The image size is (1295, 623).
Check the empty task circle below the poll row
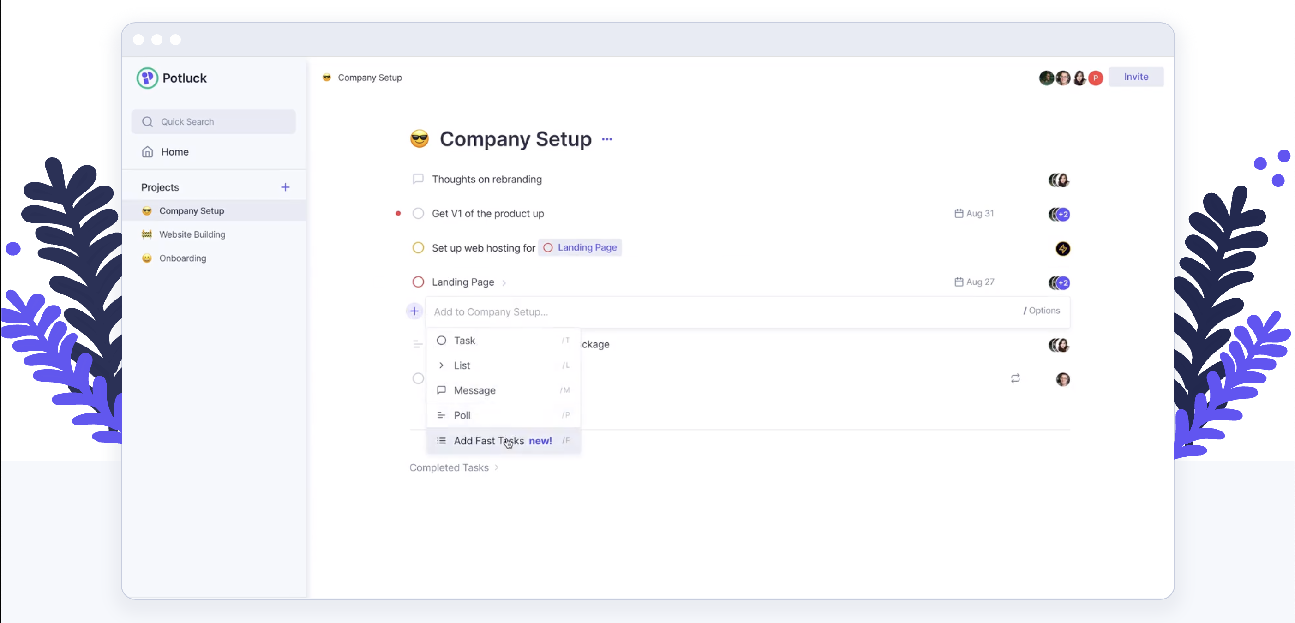tap(418, 378)
